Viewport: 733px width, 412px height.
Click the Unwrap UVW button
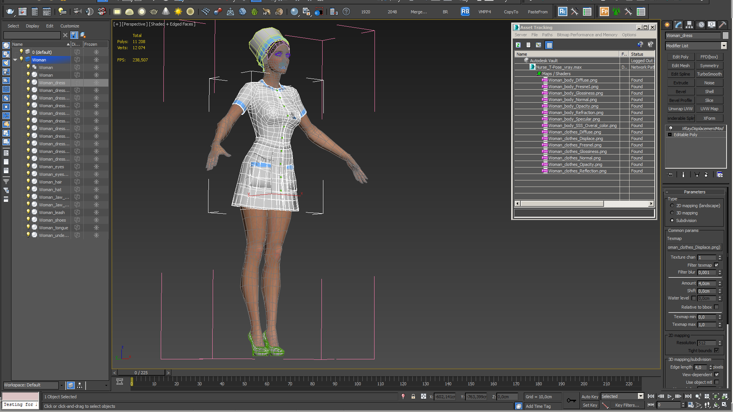click(680, 109)
